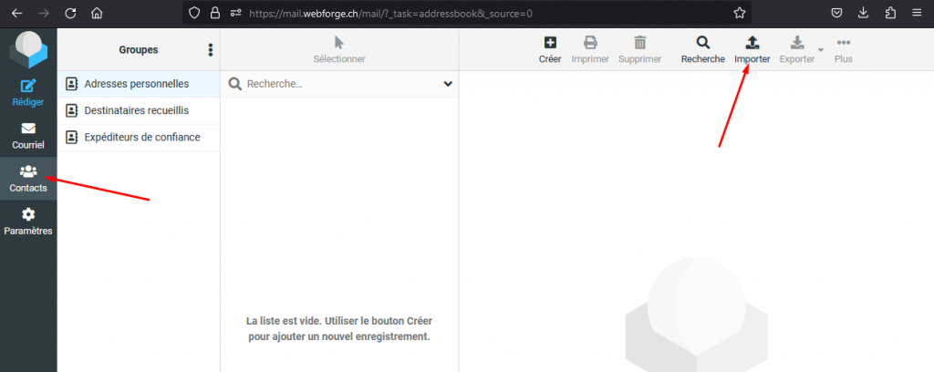Click the Sélectionner cursor tool
This screenshot has width=934, height=372.
(x=339, y=50)
